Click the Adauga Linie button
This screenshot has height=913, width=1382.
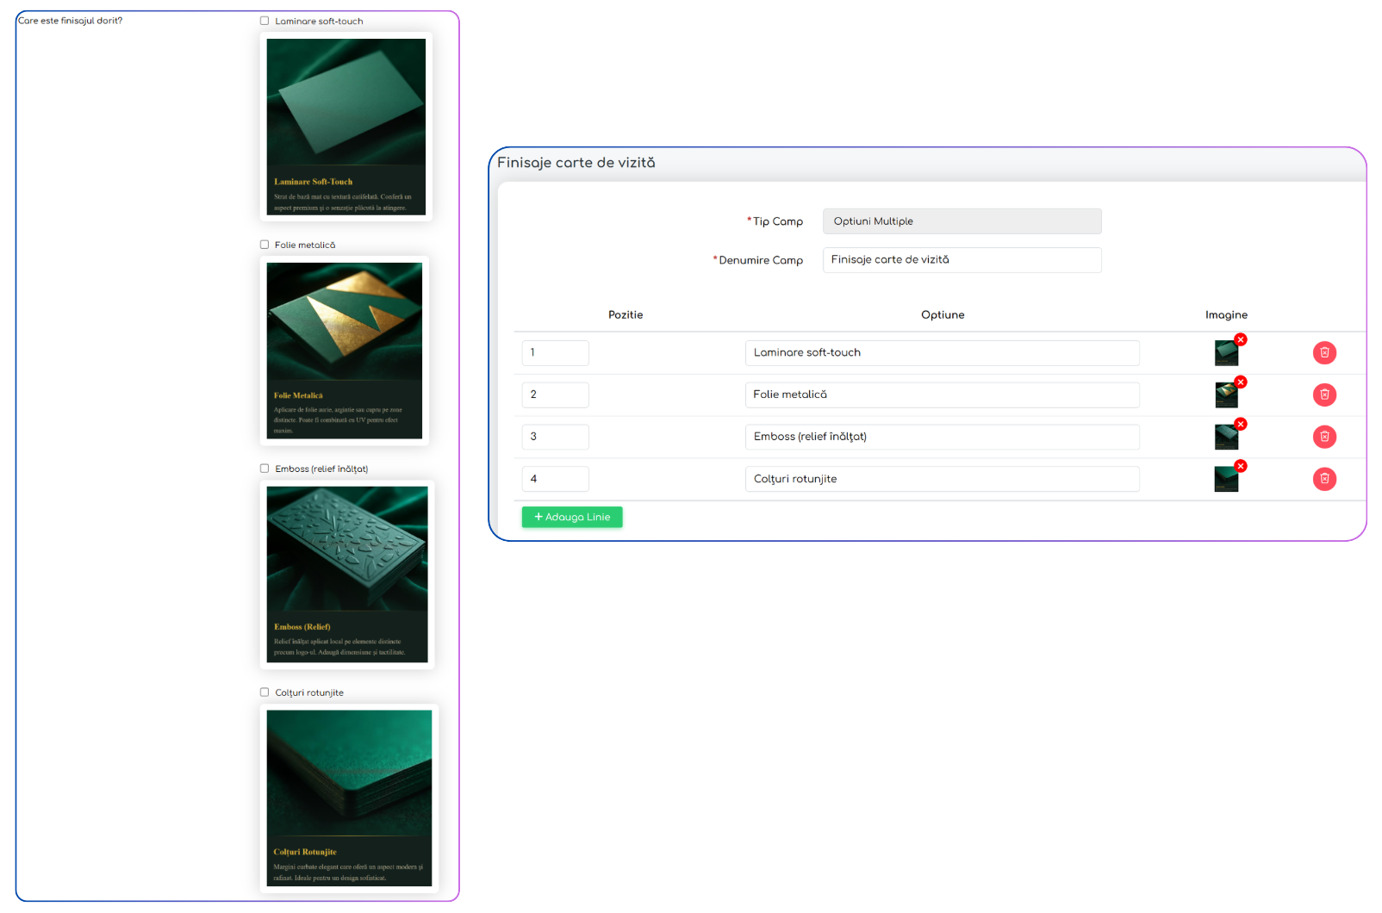572,517
